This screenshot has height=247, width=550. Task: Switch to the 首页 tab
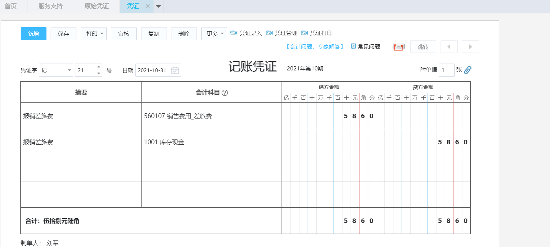pos(11,6)
